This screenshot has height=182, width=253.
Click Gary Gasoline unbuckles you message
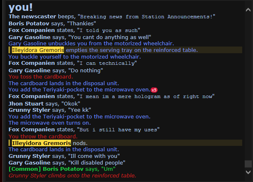coord(91,43)
